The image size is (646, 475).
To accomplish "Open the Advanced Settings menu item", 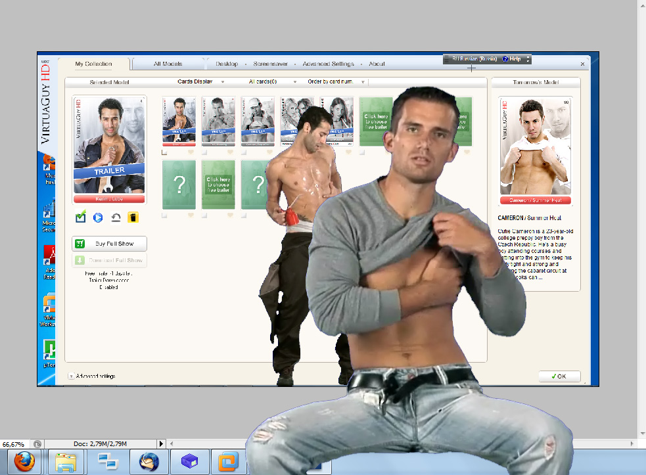I will 329,64.
